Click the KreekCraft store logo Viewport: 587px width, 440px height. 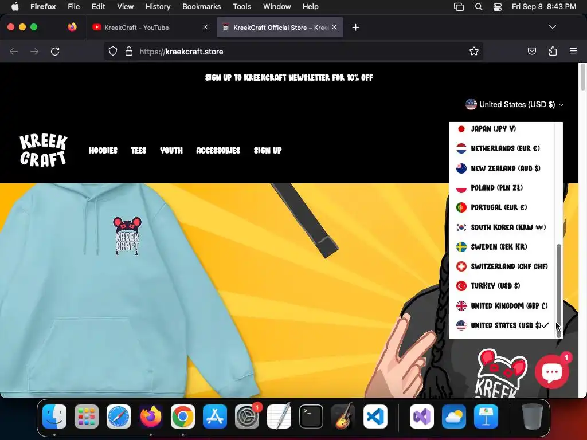click(x=44, y=150)
